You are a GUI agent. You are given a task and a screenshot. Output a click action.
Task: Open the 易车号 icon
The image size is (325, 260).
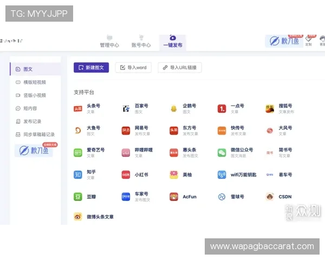(x=270, y=175)
